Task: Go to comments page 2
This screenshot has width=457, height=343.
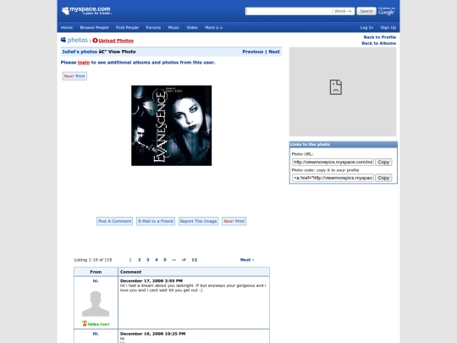Action: pos(140,260)
